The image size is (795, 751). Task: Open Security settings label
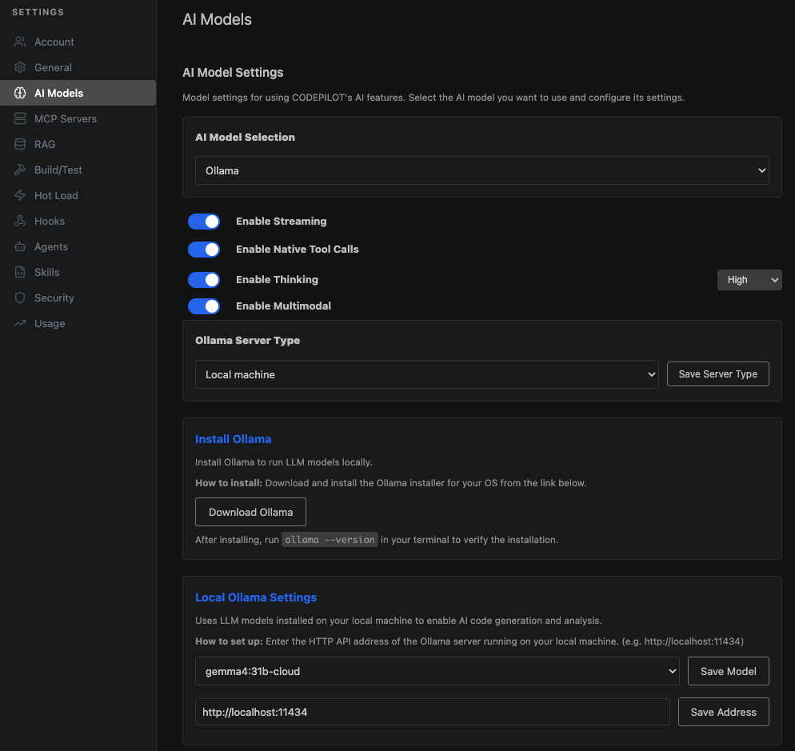click(x=54, y=298)
